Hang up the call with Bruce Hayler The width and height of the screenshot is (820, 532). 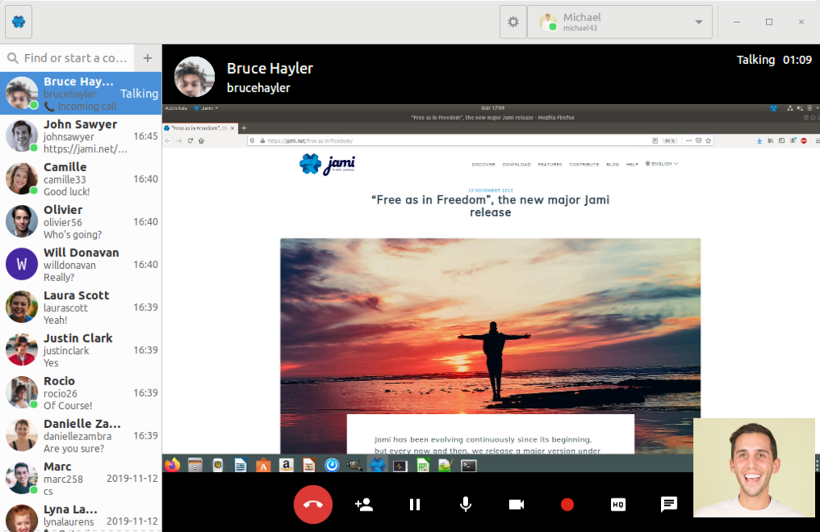click(x=312, y=504)
